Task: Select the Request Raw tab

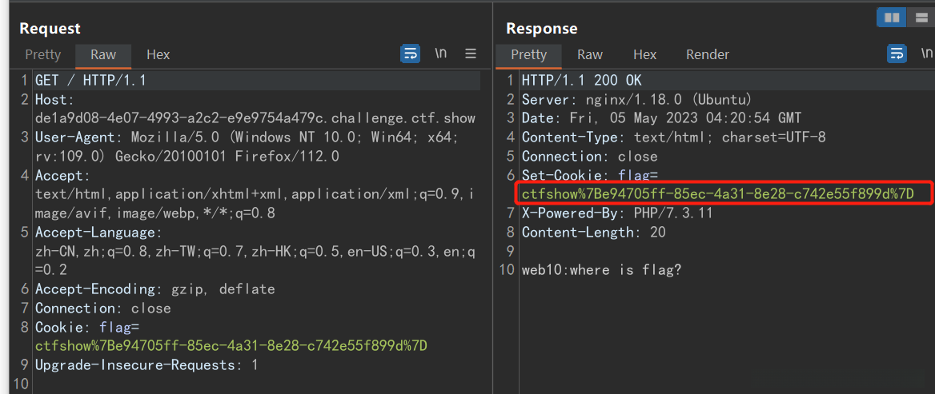Action: pos(103,54)
